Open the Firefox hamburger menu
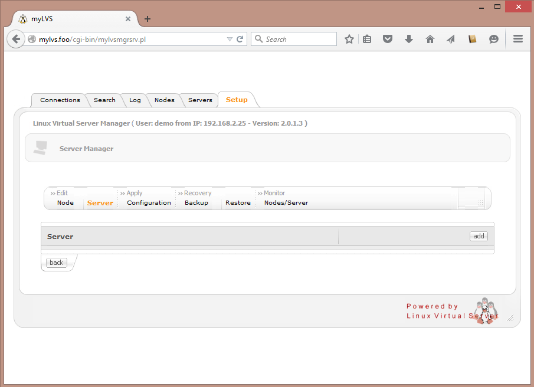 pyautogui.click(x=518, y=40)
